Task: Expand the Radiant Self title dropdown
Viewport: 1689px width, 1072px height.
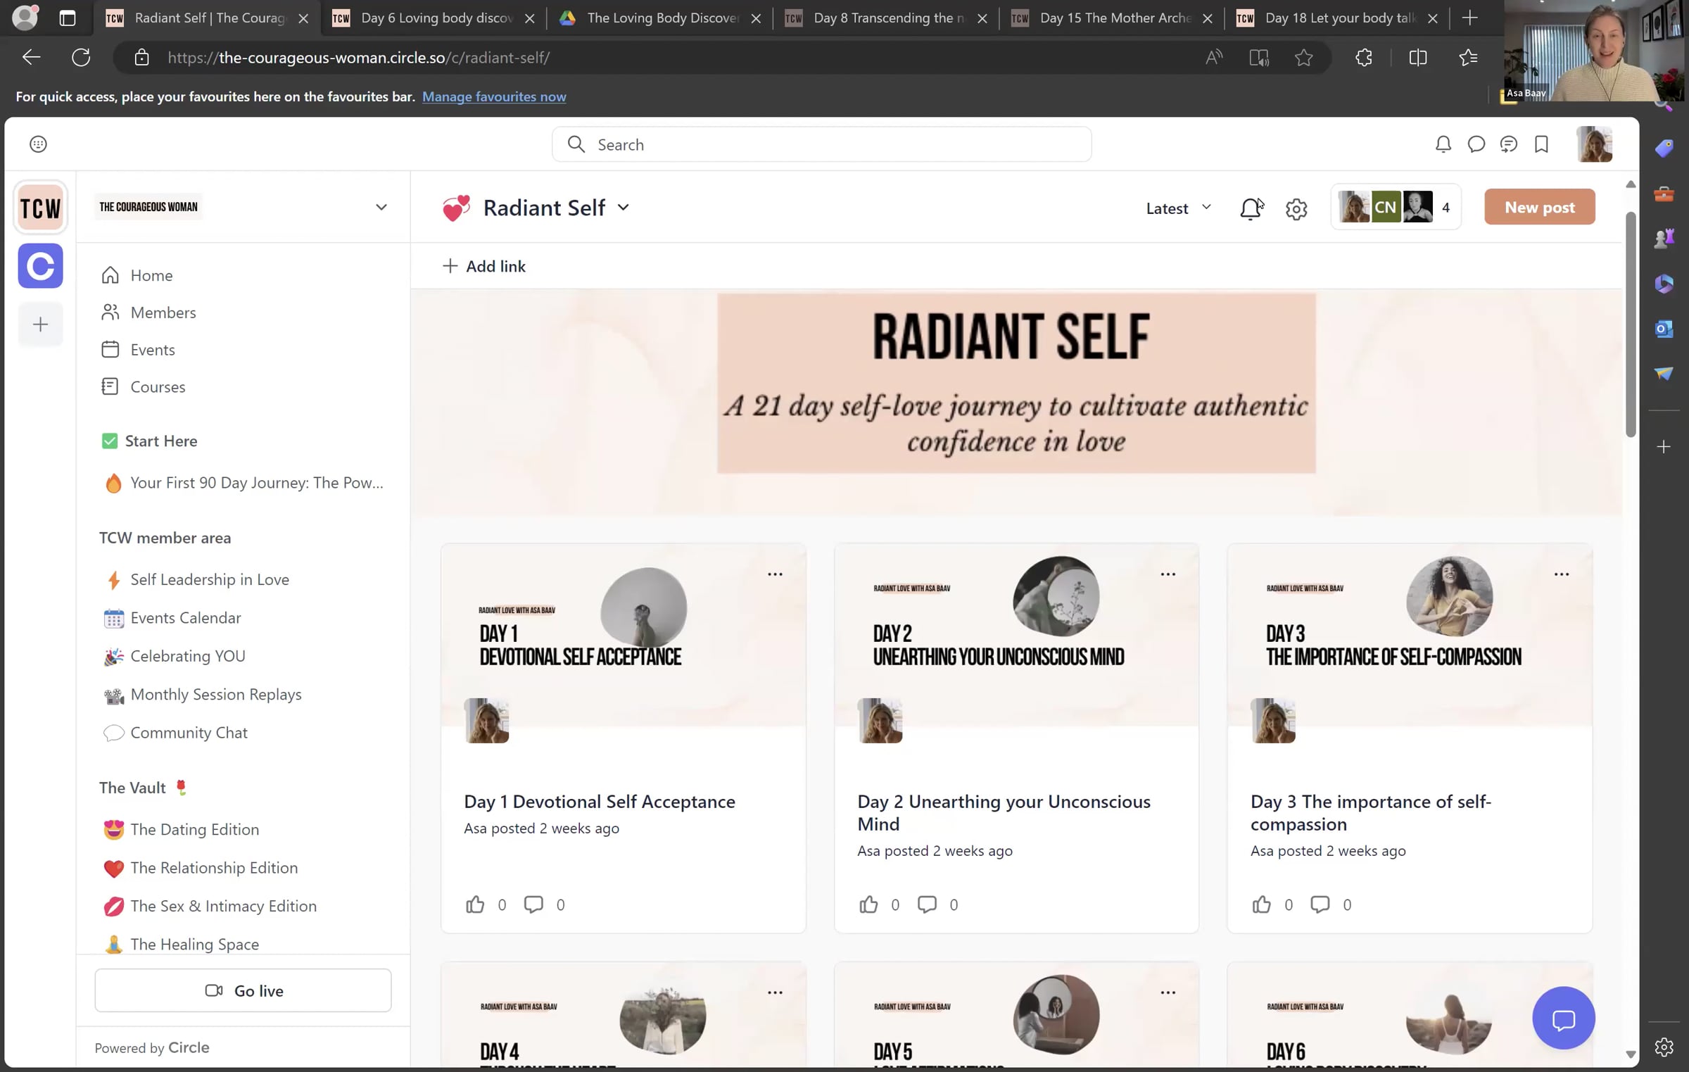Action: click(x=623, y=208)
